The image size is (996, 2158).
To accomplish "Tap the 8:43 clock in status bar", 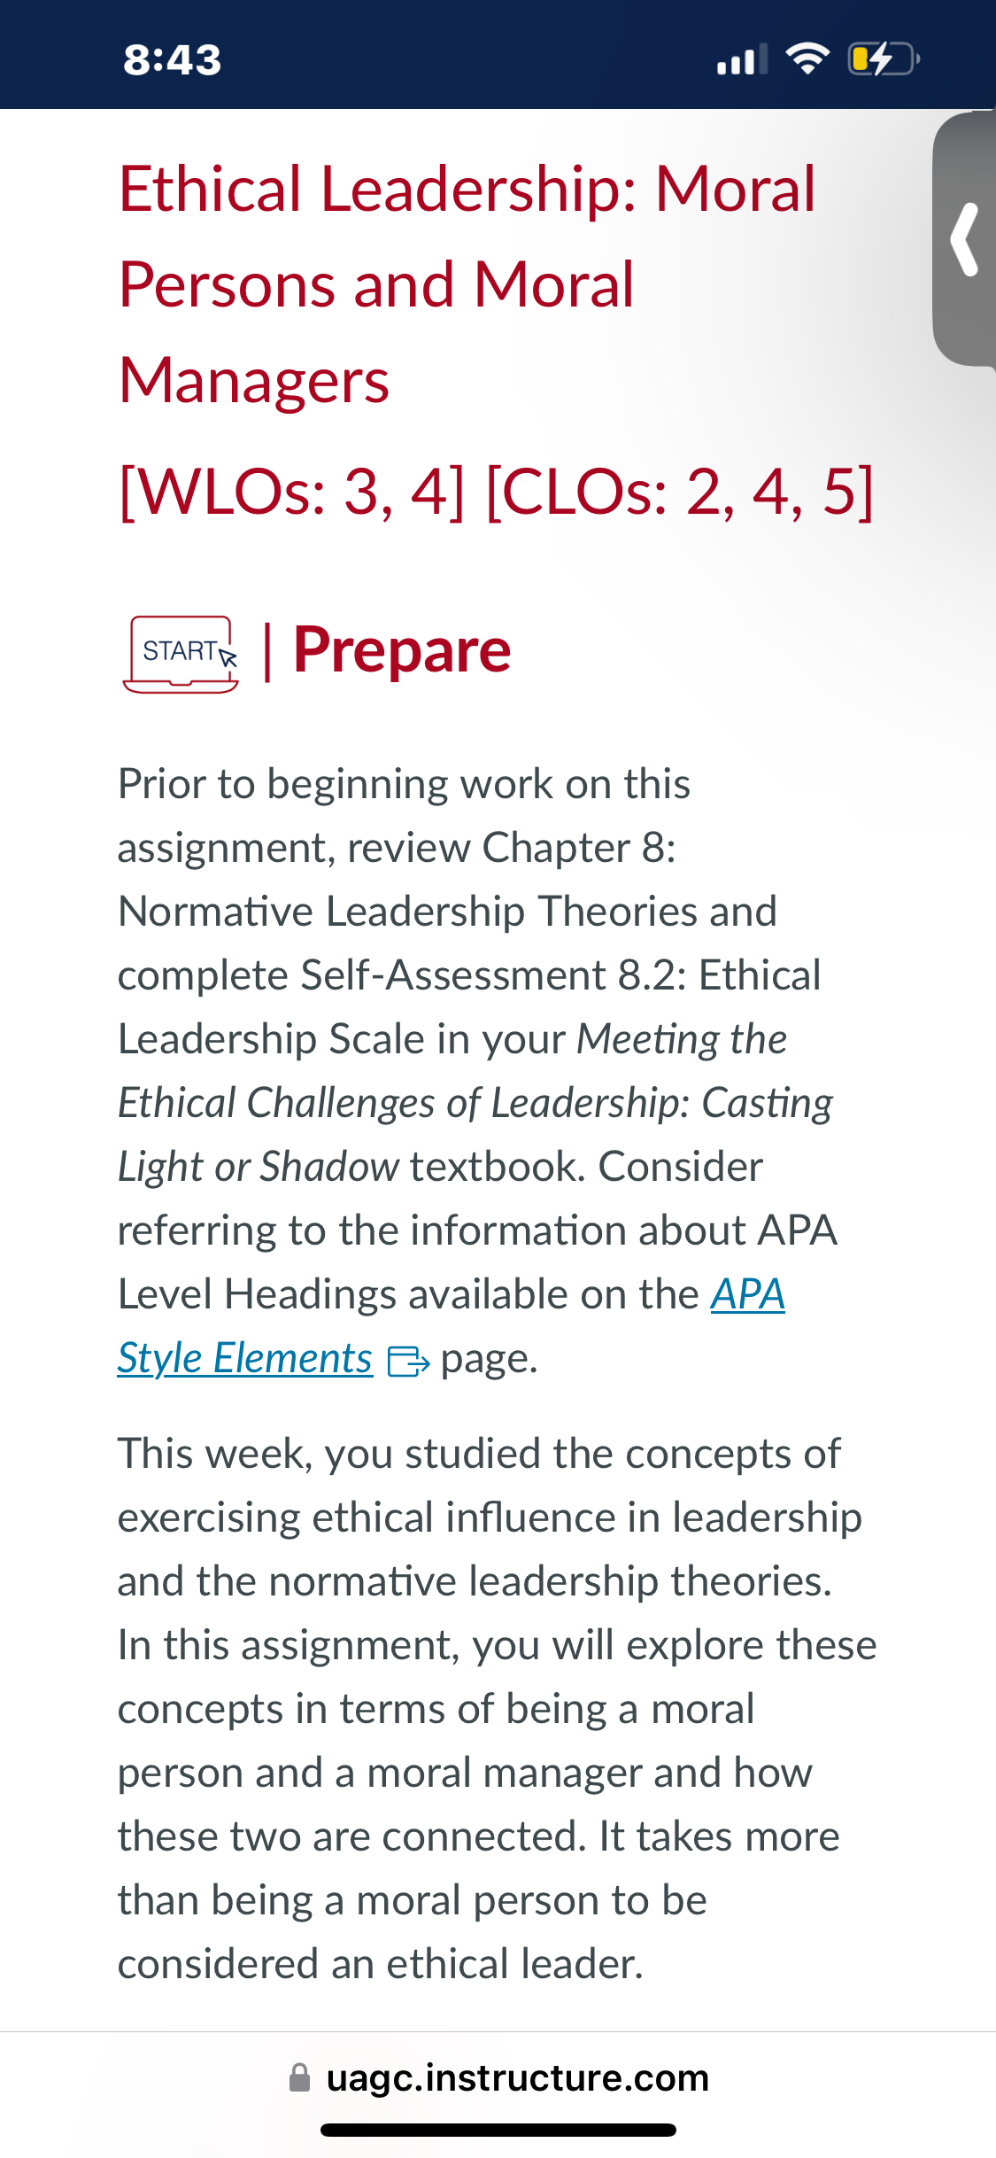I will (x=173, y=60).
